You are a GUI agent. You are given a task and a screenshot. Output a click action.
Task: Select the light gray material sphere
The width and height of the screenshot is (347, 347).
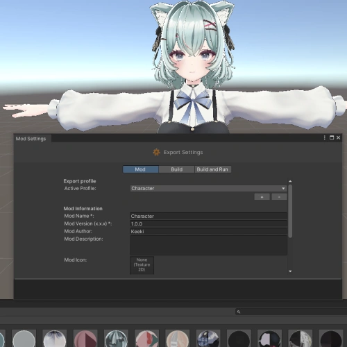[24, 339]
